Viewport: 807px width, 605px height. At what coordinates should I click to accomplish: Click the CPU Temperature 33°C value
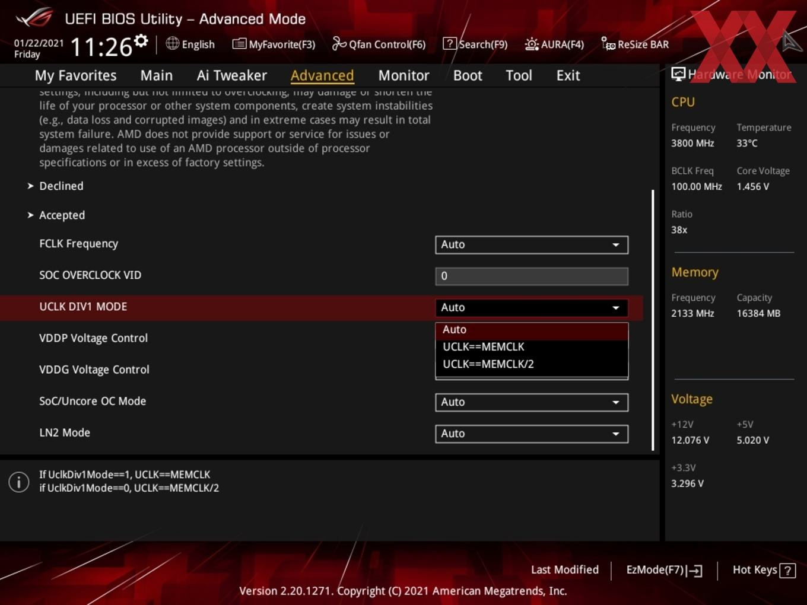point(746,143)
